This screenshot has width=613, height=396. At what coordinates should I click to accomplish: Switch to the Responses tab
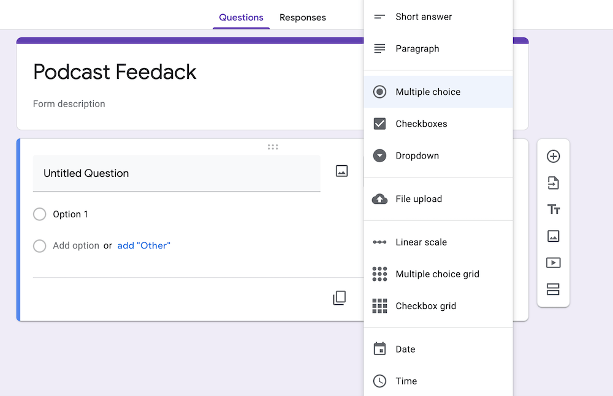[x=303, y=18]
